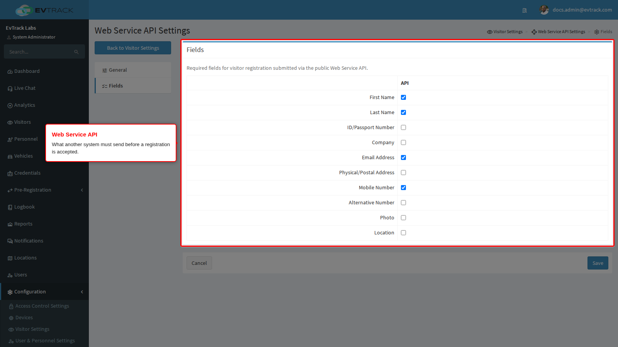Click the EvTrack Labs organization name
The image size is (618, 347).
(x=21, y=28)
